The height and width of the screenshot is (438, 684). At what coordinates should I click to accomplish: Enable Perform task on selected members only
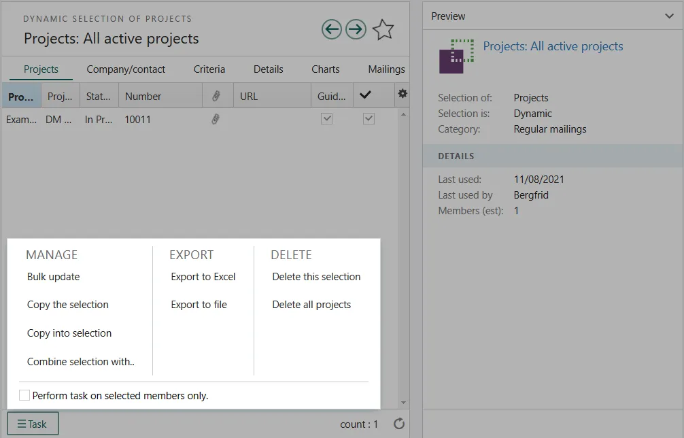click(x=24, y=395)
